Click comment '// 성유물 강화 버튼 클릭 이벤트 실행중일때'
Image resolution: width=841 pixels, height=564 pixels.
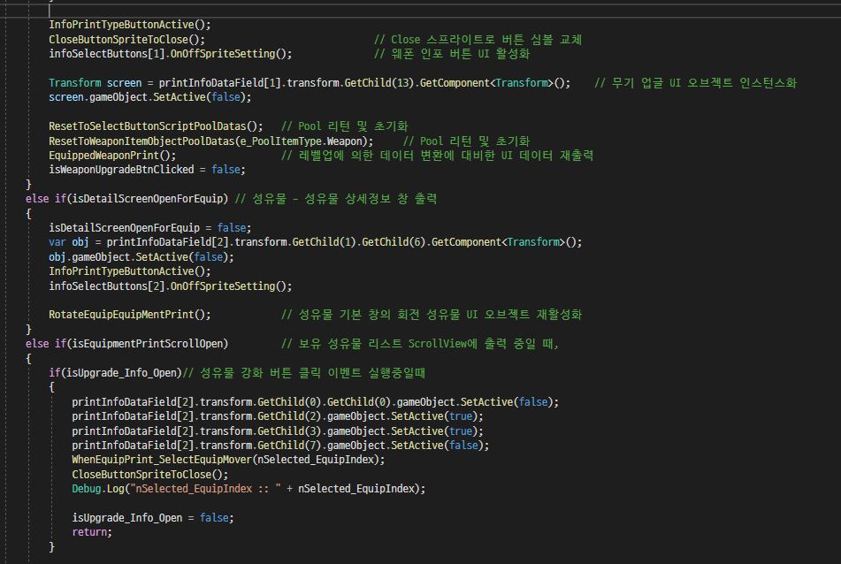[304, 372]
